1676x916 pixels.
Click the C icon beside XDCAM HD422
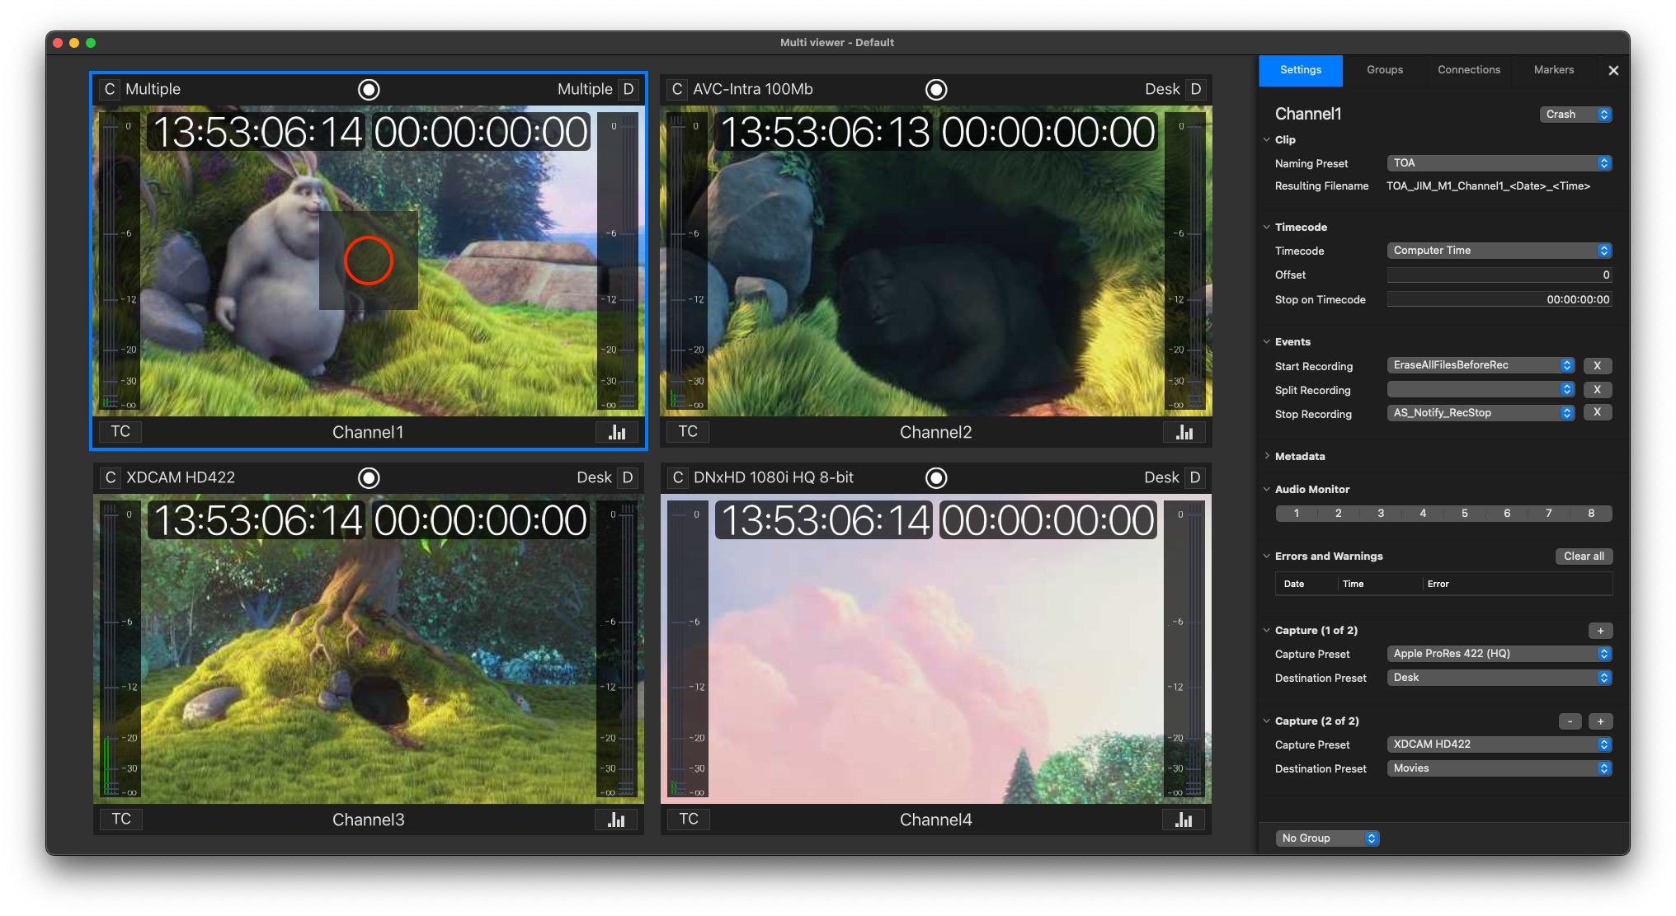[110, 477]
